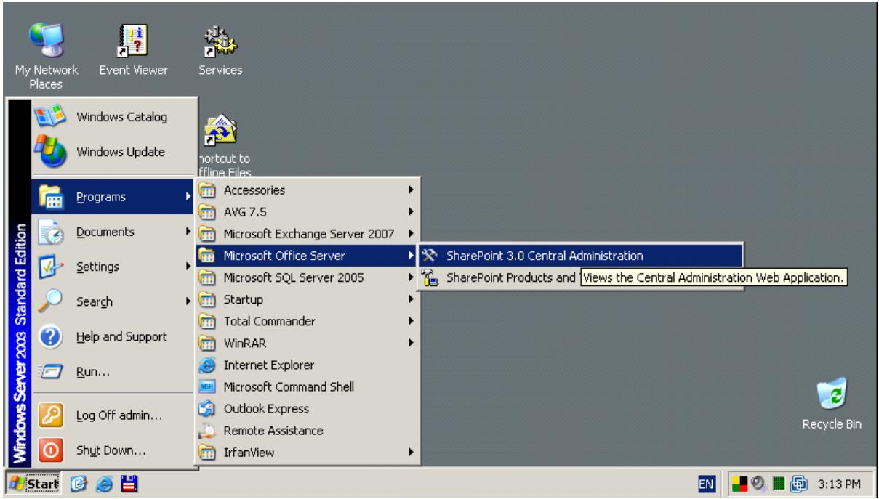Click the Startup label

tap(243, 299)
